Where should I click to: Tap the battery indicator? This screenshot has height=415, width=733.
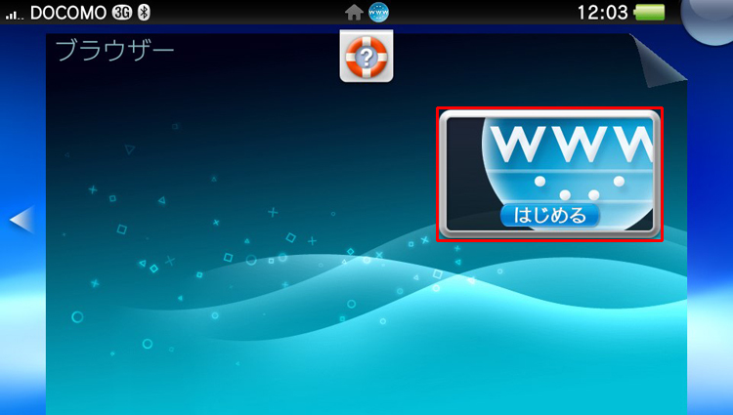[649, 13]
